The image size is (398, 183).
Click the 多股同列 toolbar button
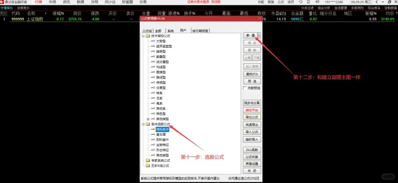coord(357,8)
